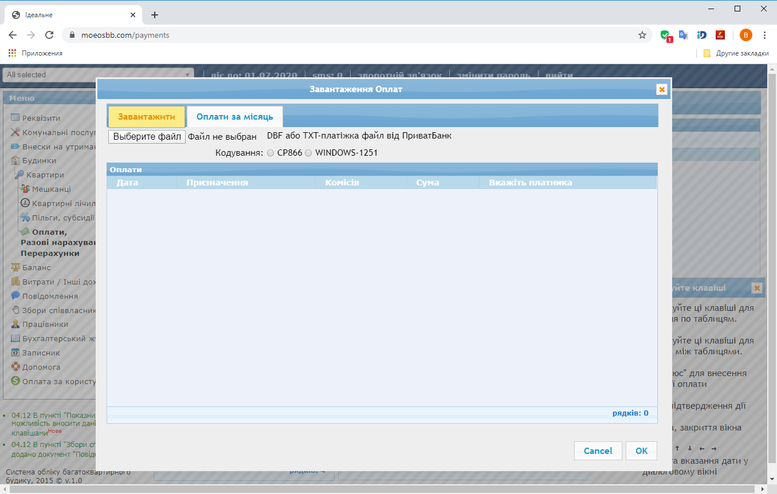
Task: Click Выберите файл button
Action: [147, 137]
